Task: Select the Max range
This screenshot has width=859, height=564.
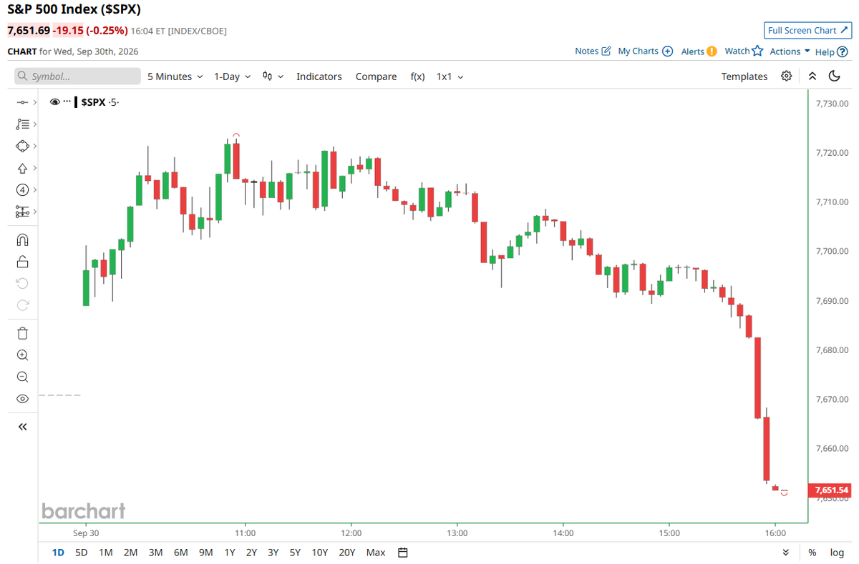Action: coord(376,553)
